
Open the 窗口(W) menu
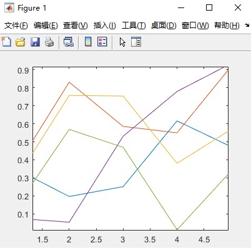coord(195,26)
